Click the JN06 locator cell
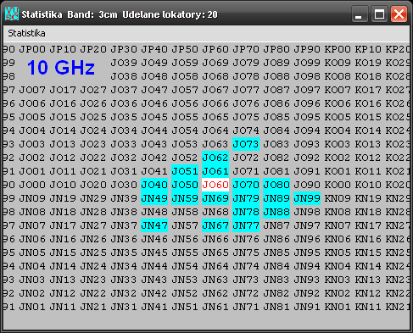Image resolution: width=413 pixels, height=333 pixels. point(32,239)
